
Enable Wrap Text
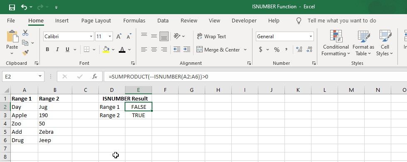pyautogui.click(x=211, y=37)
